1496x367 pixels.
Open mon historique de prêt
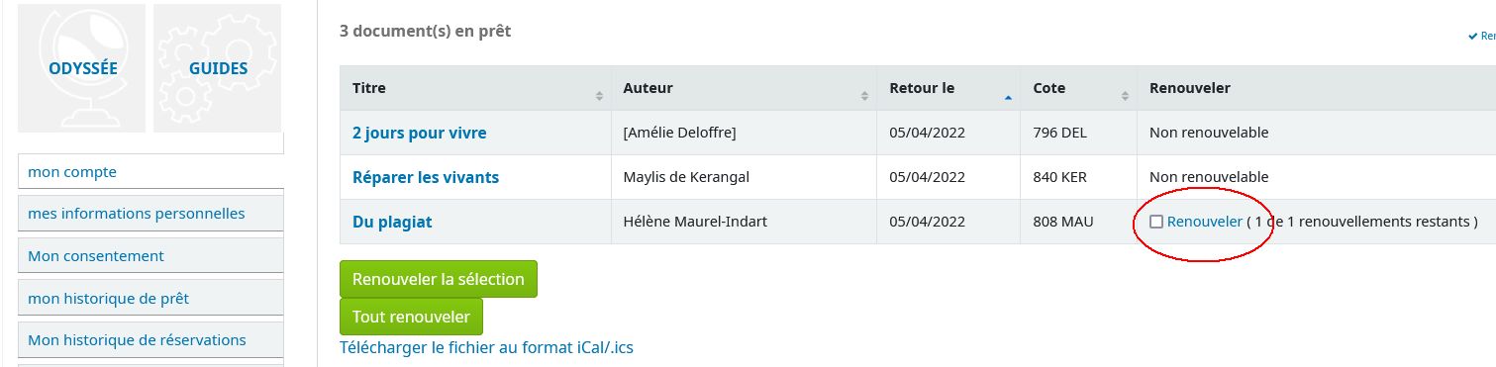point(151,298)
